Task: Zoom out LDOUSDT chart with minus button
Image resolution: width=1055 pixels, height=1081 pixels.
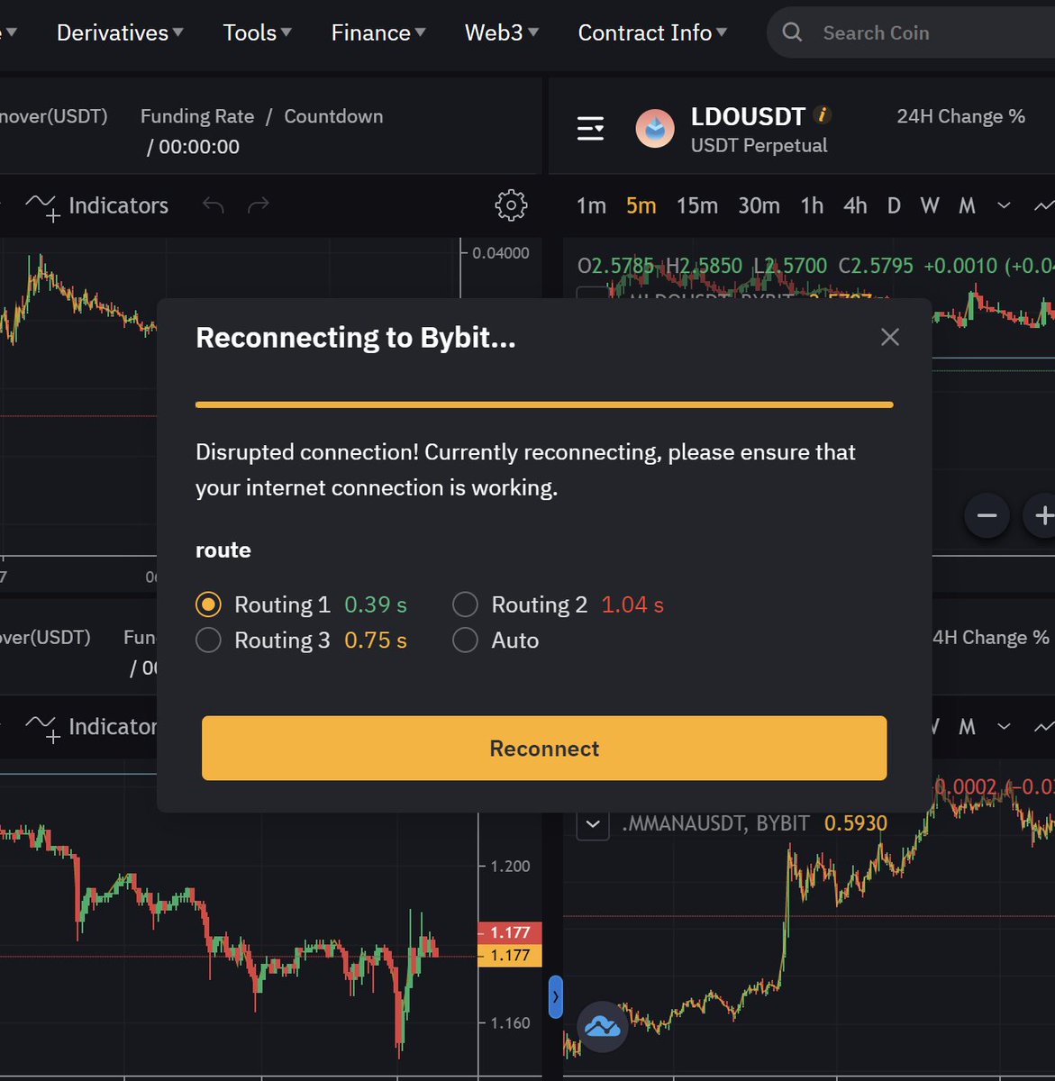Action: coord(987,516)
